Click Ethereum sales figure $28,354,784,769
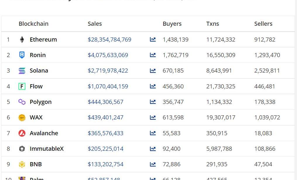This screenshot has width=297, height=180. pos(109,40)
